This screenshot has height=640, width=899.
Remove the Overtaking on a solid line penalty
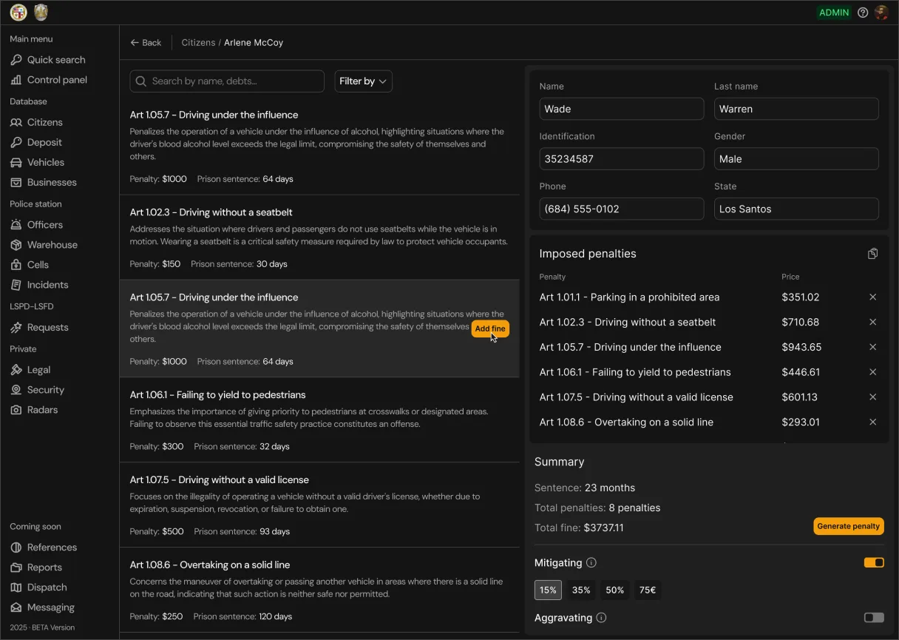click(x=873, y=422)
